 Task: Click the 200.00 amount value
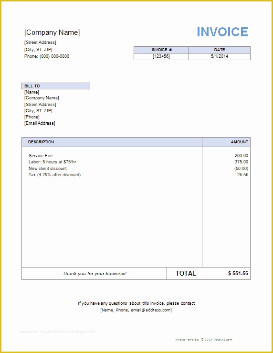[241, 156]
